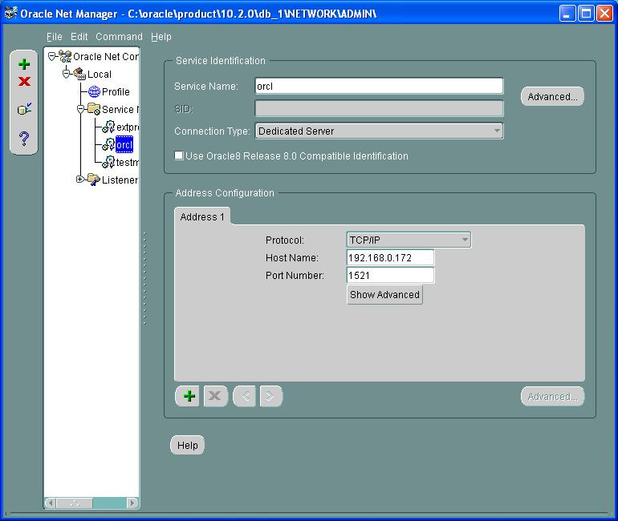This screenshot has width=618, height=521.
Task: Click the testm service icon in tree
Action: pyautogui.click(x=108, y=162)
